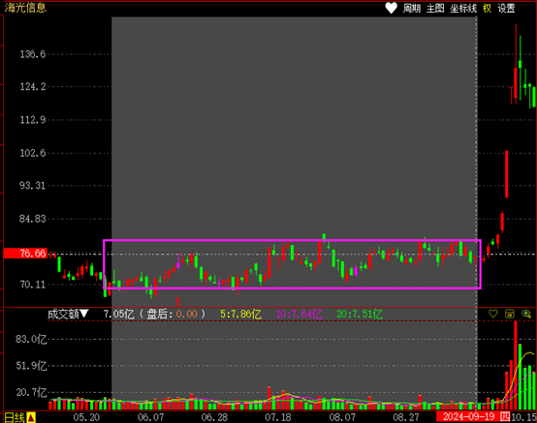Image resolution: width=537 pixels, height=423 pixels.
Task: Click the magenta selection box's left edge
Action: 104,264
